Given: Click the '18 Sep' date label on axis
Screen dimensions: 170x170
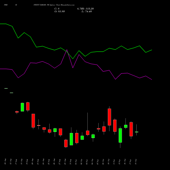Looking at the screenshot, I should pos(136,162).
